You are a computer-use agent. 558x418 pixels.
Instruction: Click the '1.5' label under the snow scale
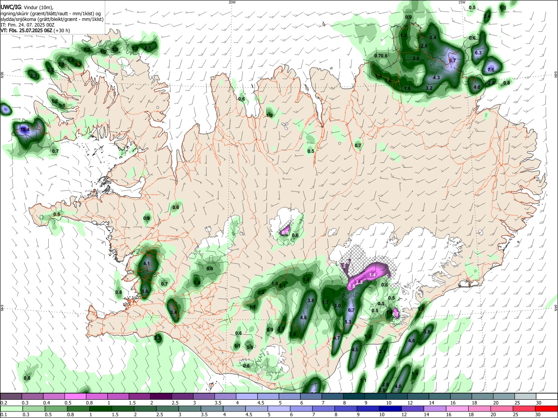point(132,403)
